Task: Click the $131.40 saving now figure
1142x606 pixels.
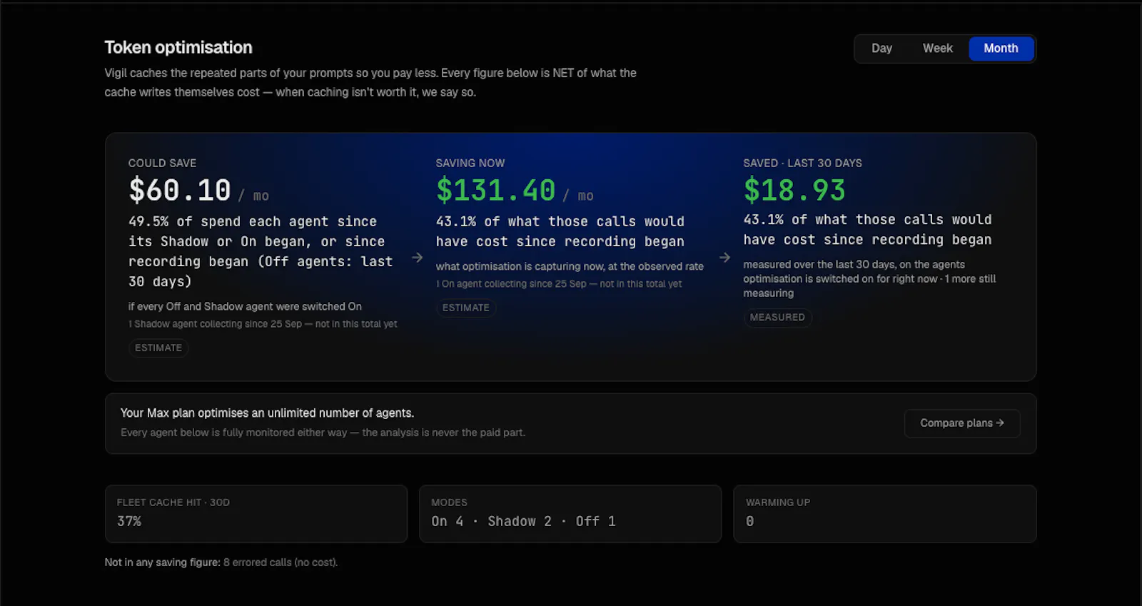Action: coord(496,191)
